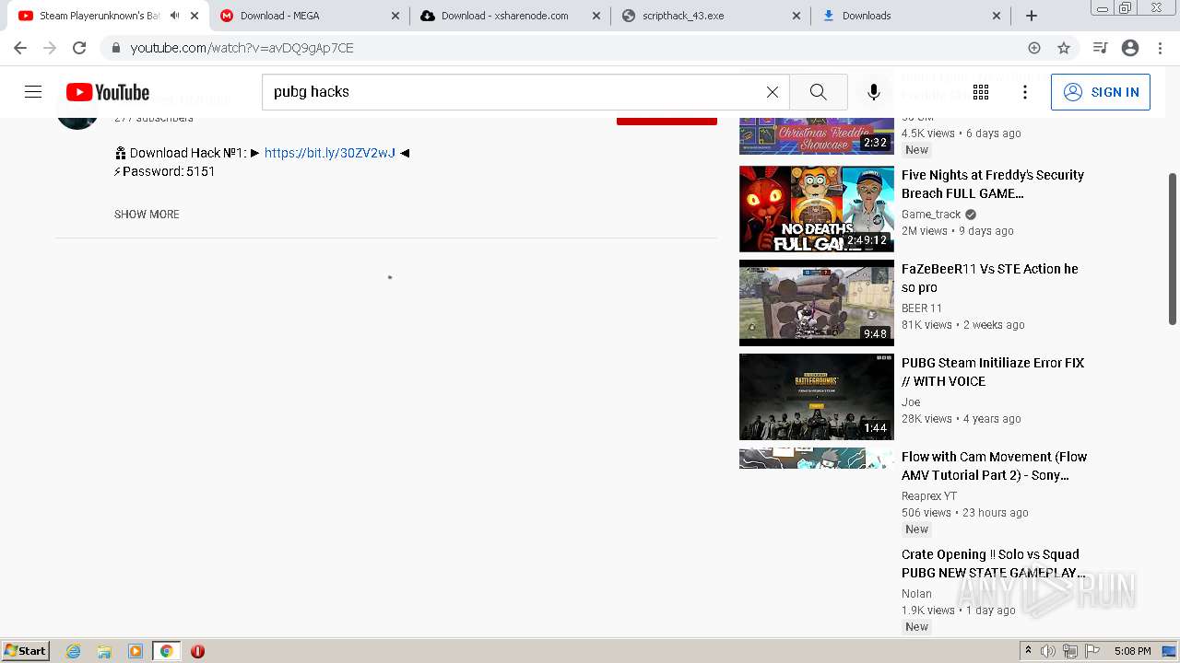1180x663 pixels.
Task: Click the page vertical scrollbar thumb
Action: [x=1173, y=249]
